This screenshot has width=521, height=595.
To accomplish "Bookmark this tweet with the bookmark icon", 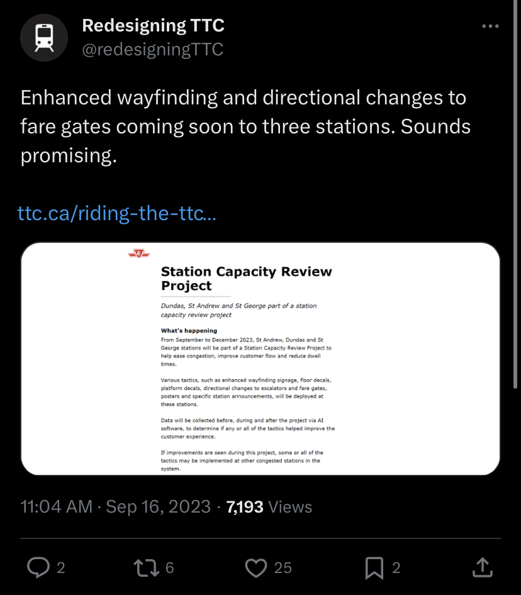I will tap(374, 568).
